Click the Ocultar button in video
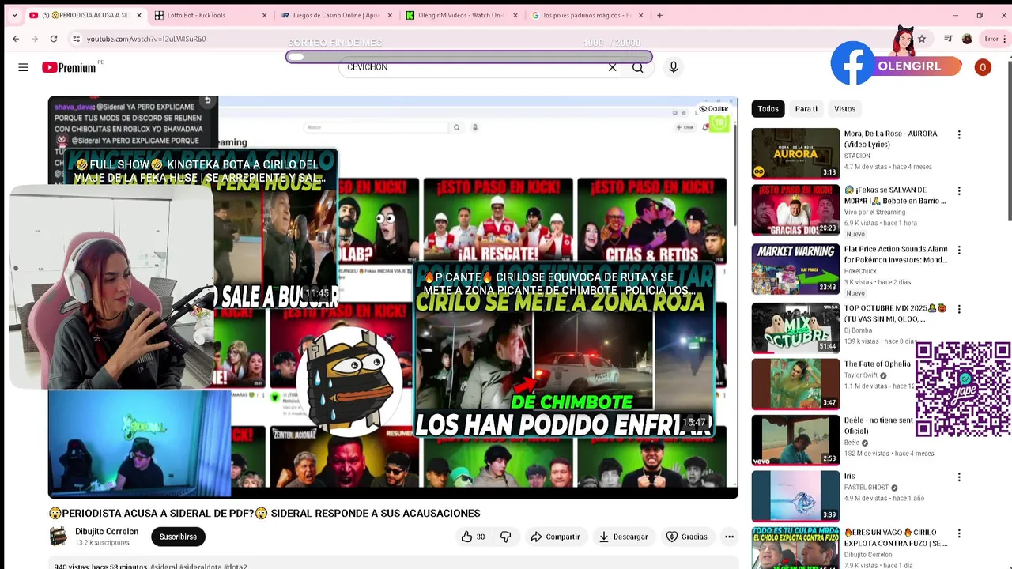The width and height of the screenshot is (1012, 569). [714, 109]
